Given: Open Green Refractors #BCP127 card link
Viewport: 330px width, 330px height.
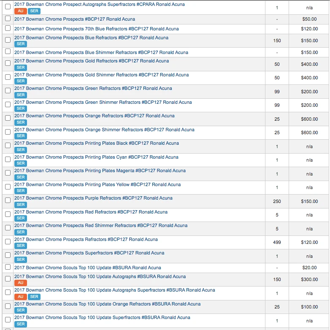Looking at the screenshot, I should click(93, 88).
